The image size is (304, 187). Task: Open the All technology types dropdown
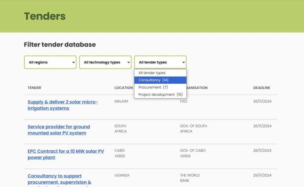click(x=105, y=62)
